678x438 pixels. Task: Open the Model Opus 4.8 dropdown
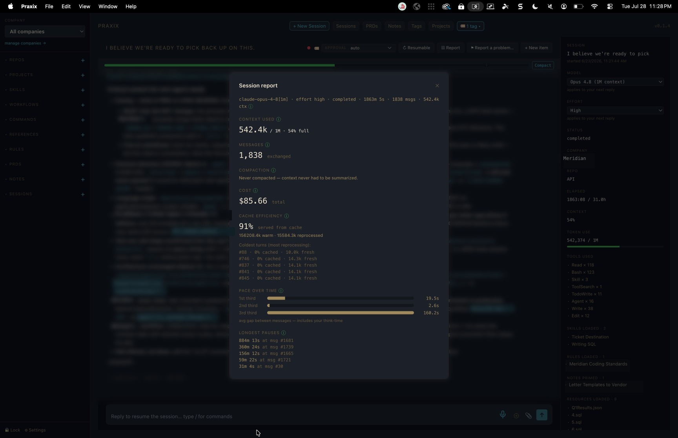click(x=615, y=82)
